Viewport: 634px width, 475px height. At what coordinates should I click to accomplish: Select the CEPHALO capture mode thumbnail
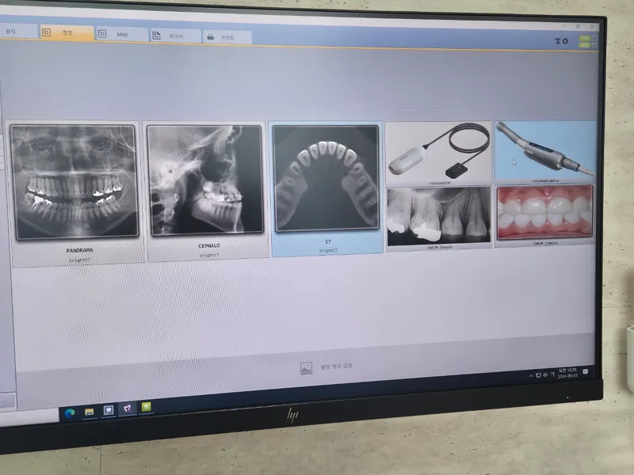coord(207,191)
